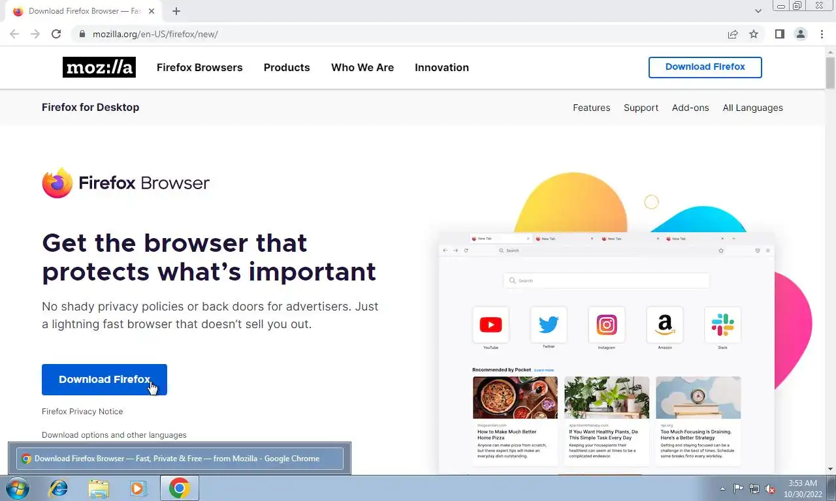Open the Add-ons link
The image size is (836, 501).
pyautogui.click(x=690, y=108)
